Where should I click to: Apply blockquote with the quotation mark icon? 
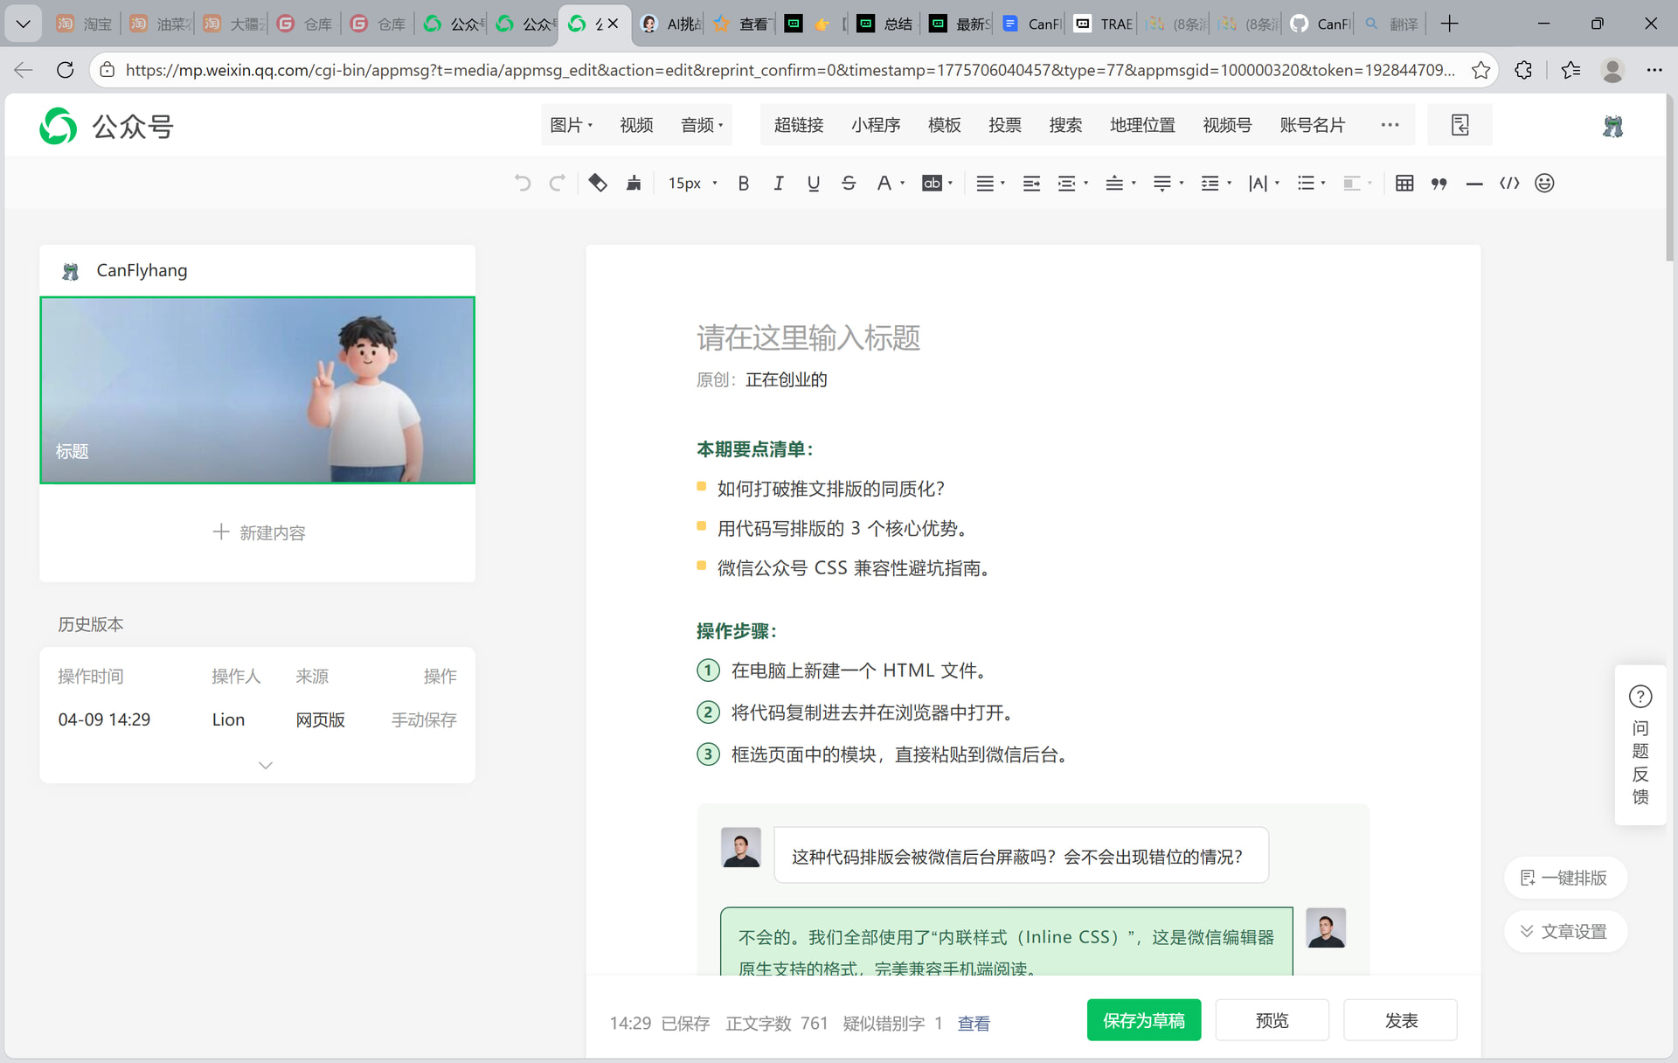1439,183
